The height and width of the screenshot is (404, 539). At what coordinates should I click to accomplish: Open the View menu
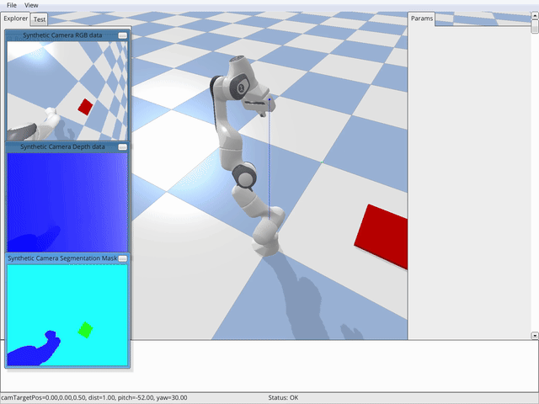click(x=31, y=5)
